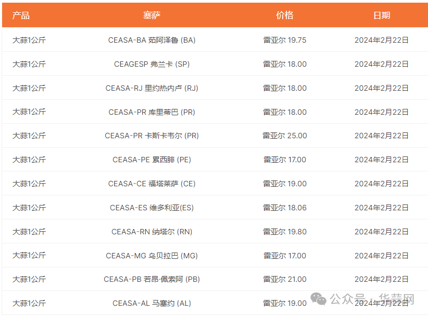Click the CEASA-RJ 里约热内卢 (RJ) entry

point(152,88)
